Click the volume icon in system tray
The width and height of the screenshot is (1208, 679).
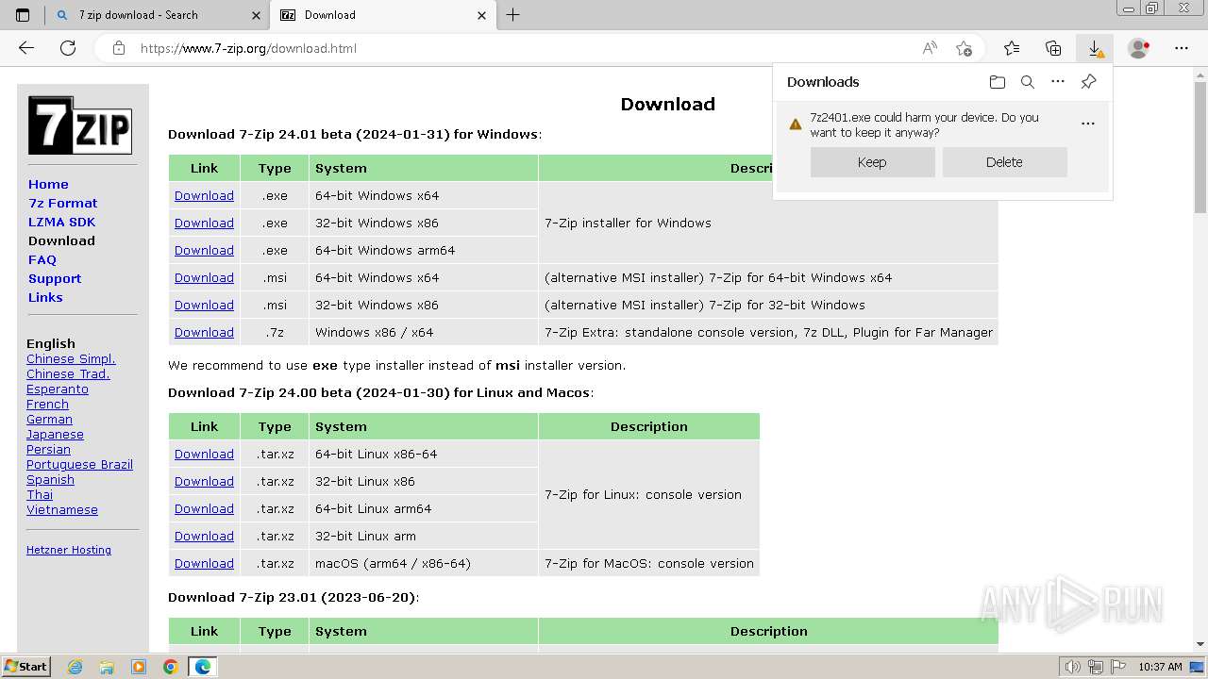(x=1072, y=667)
